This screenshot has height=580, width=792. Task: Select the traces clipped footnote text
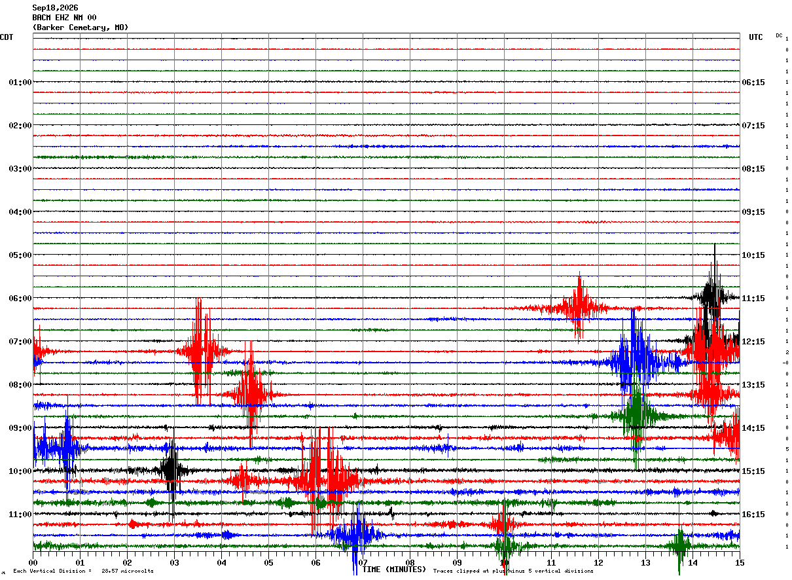(514, 571)
